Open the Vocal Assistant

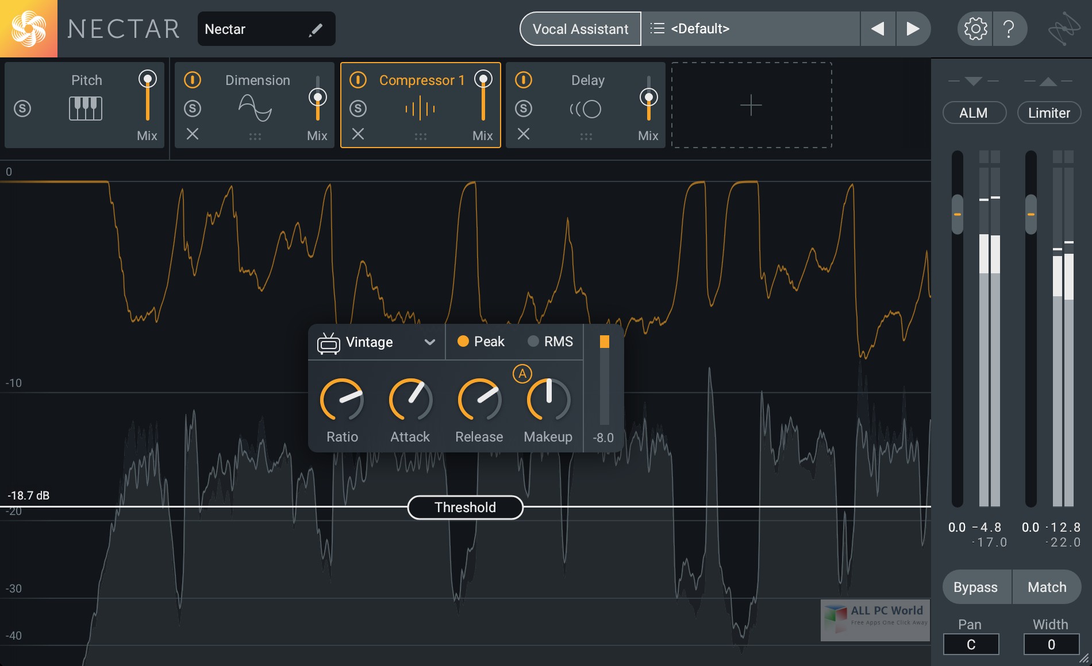click(580, 29)
